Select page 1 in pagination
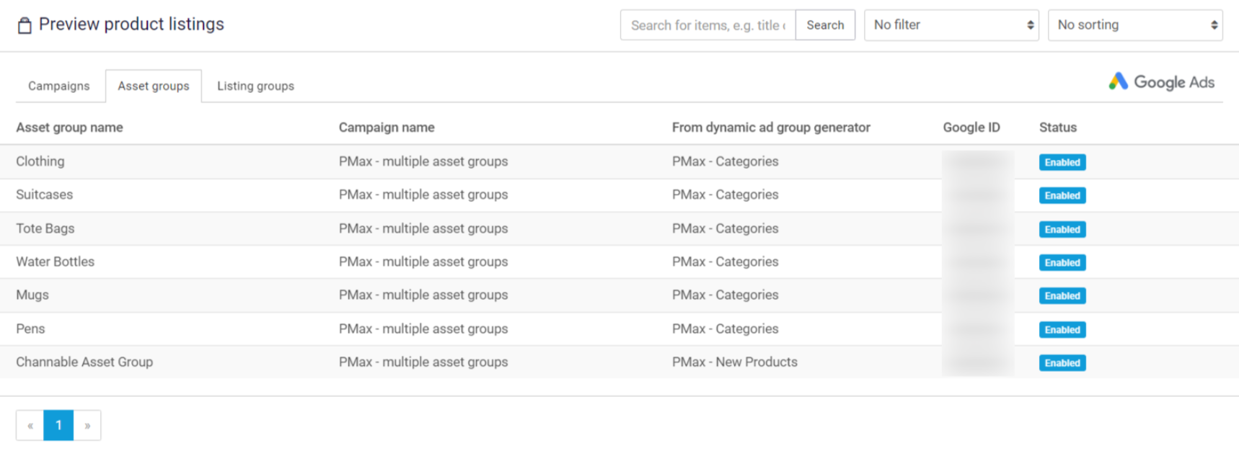The image size is (1239, 451). coord(58,425)
